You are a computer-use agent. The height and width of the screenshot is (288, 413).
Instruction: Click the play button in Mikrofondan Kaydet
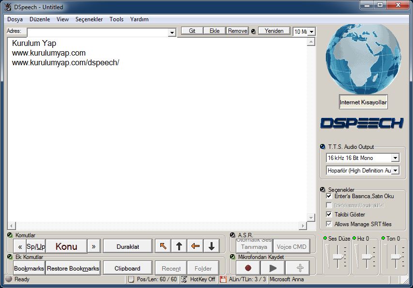tap(273, 268)
